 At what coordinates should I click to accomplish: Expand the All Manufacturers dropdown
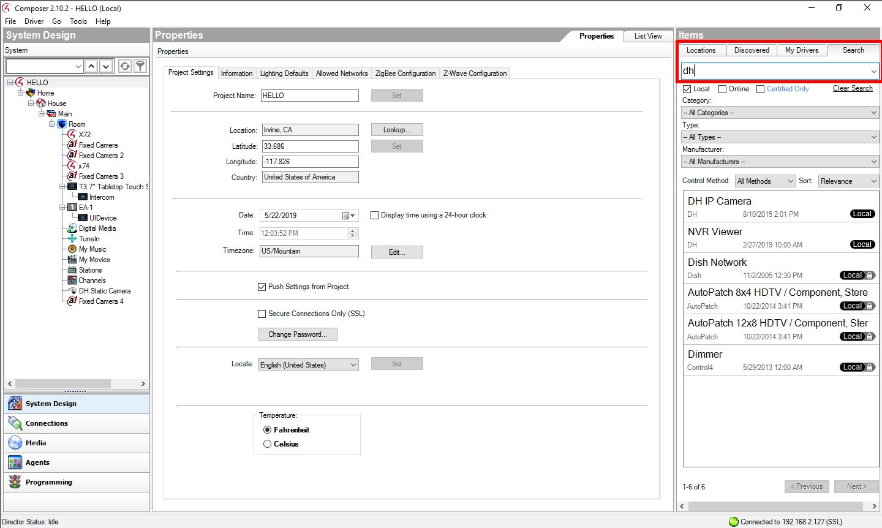click(780, 162)
